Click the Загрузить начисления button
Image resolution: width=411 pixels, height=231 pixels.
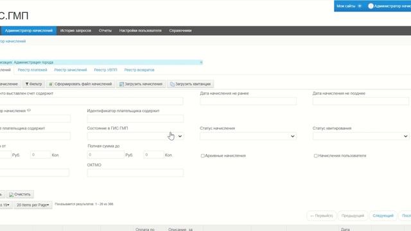click(x=141, y=84)
